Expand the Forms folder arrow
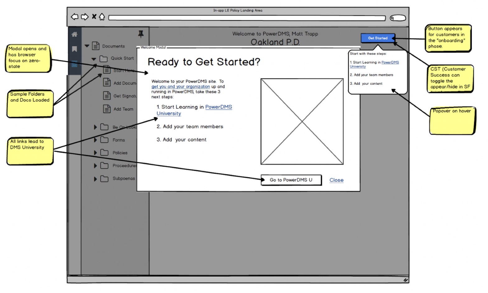488x293 pixels. pyautogui.click(x=96, y=140)
